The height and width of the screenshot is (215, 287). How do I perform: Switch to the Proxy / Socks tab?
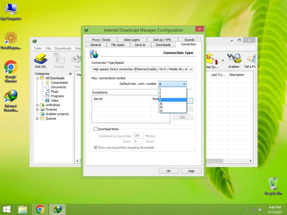tap(101, 40)
